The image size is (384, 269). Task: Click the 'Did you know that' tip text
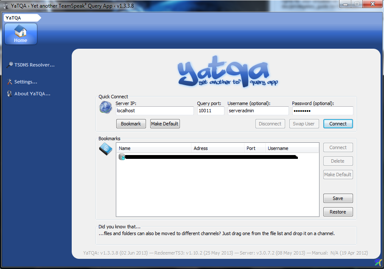(216, 233)
